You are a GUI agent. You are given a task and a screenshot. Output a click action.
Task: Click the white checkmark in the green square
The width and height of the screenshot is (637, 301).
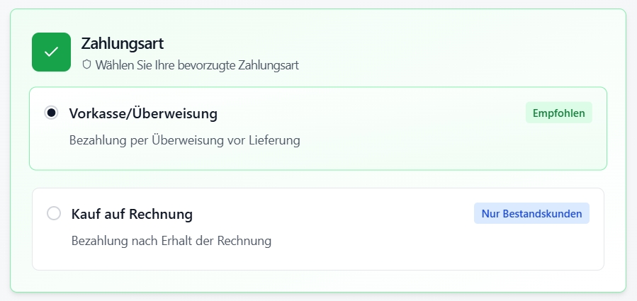[x=51, y=52]
